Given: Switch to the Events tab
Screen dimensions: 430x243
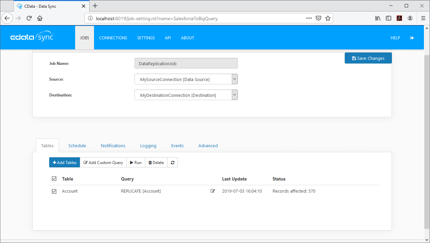Looking at the screenshot, I should point(177,146).
